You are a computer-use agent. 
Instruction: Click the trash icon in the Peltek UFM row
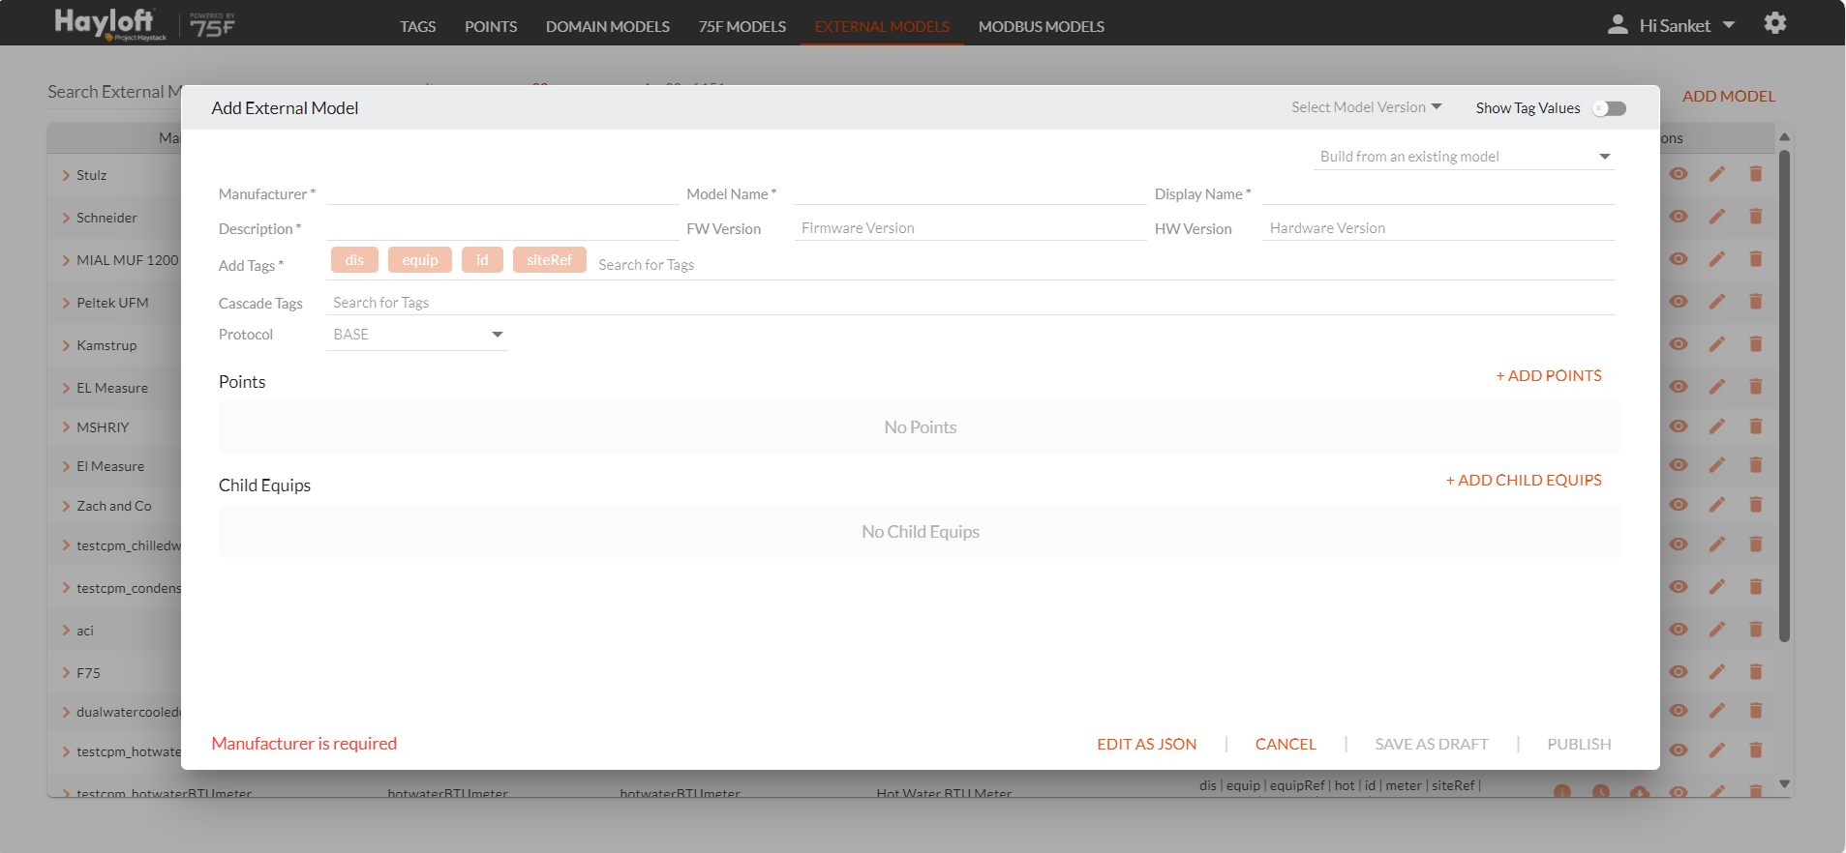(1755, 302)
